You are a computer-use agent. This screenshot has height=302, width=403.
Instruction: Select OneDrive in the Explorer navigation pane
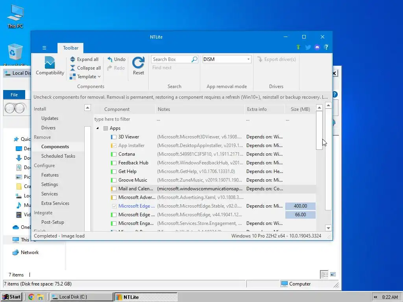22,227
